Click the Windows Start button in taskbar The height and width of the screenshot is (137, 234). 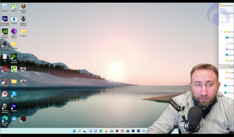coord(74,131)
